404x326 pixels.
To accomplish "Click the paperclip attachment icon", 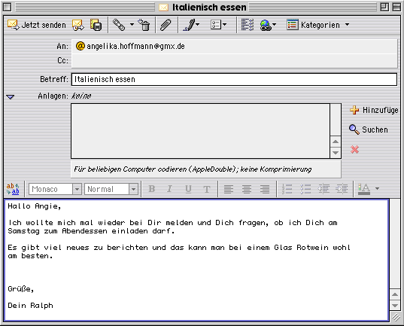I will 166,26.
